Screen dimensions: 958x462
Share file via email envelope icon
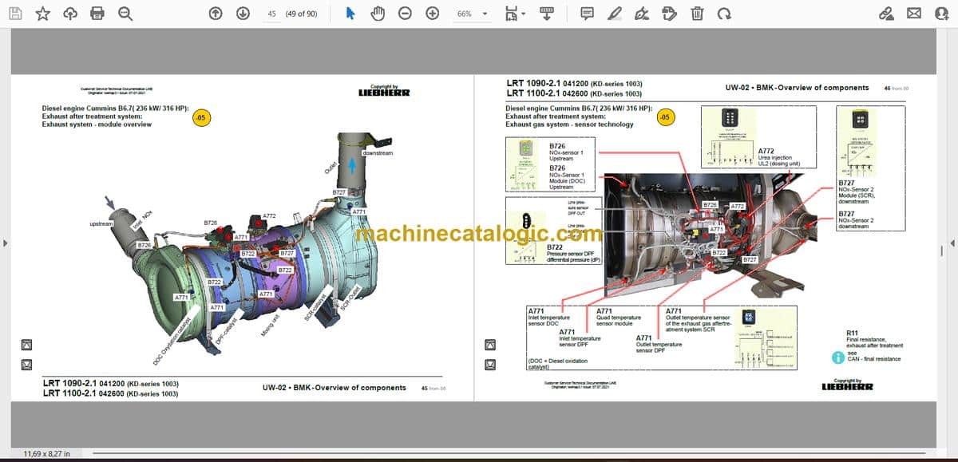[915, 14]
